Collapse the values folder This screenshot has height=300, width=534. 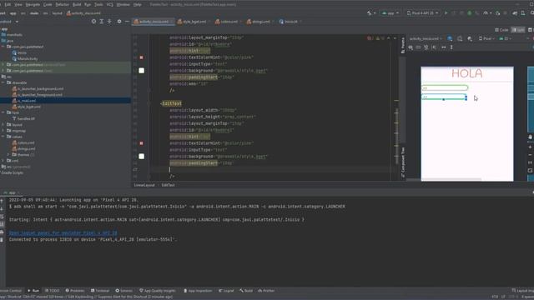[x=3, y=137]
